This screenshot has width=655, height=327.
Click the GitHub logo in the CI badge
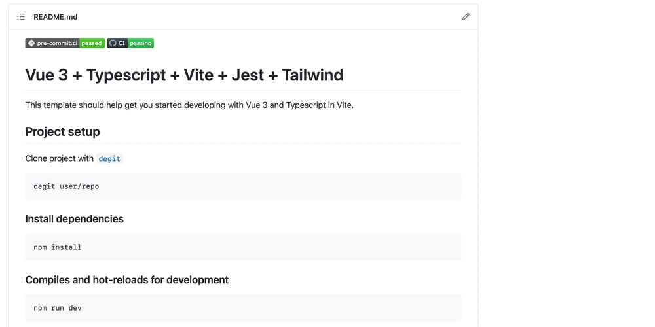click(113, 43)
